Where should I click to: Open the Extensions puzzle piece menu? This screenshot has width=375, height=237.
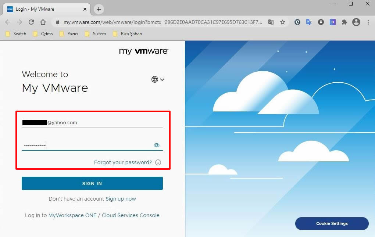point(344,22)
